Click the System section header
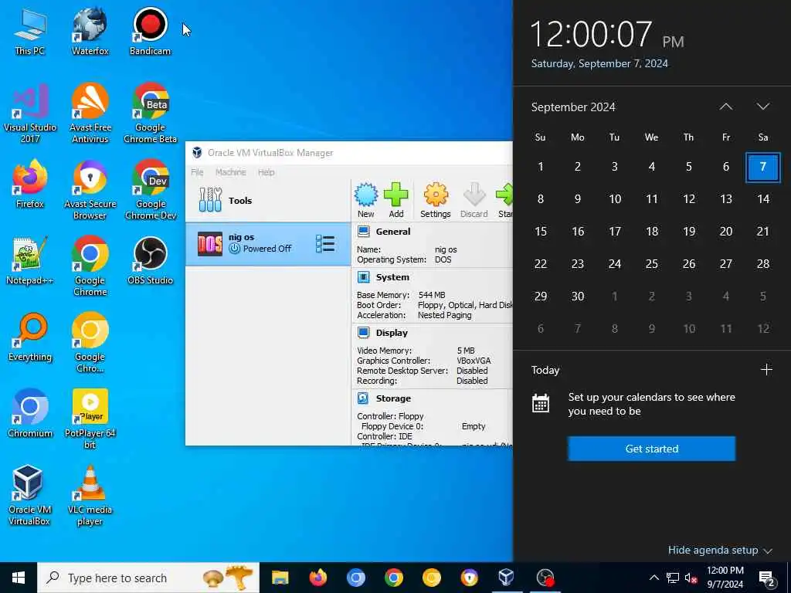The image size is (791, 593). (392, 277)
